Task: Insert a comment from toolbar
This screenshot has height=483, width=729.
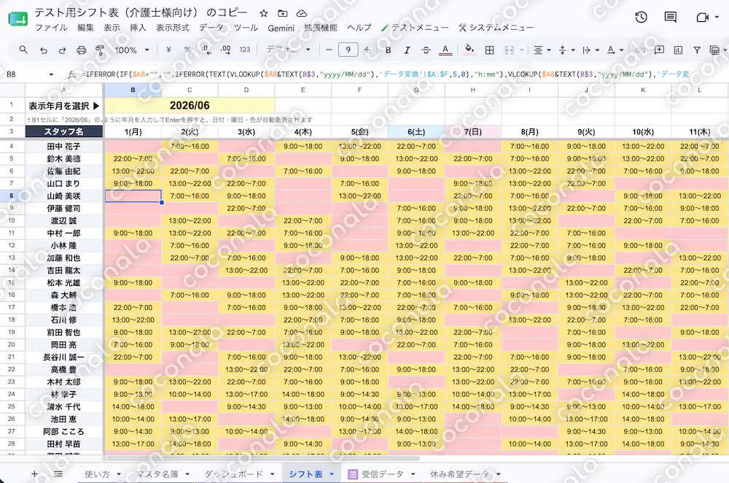Action: pos(659,50)
